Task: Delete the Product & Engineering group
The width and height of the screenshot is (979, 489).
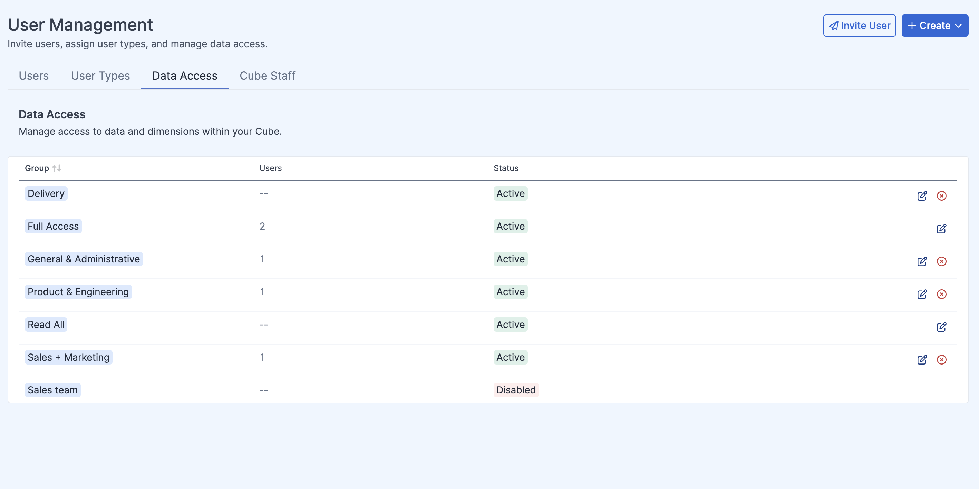Action: tap(941, 294)
